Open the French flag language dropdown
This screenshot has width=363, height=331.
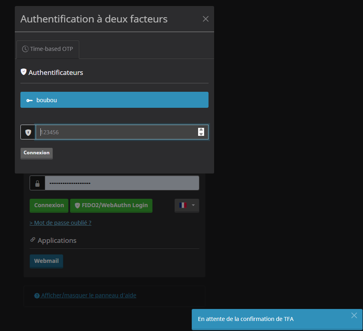pos(187,206)
